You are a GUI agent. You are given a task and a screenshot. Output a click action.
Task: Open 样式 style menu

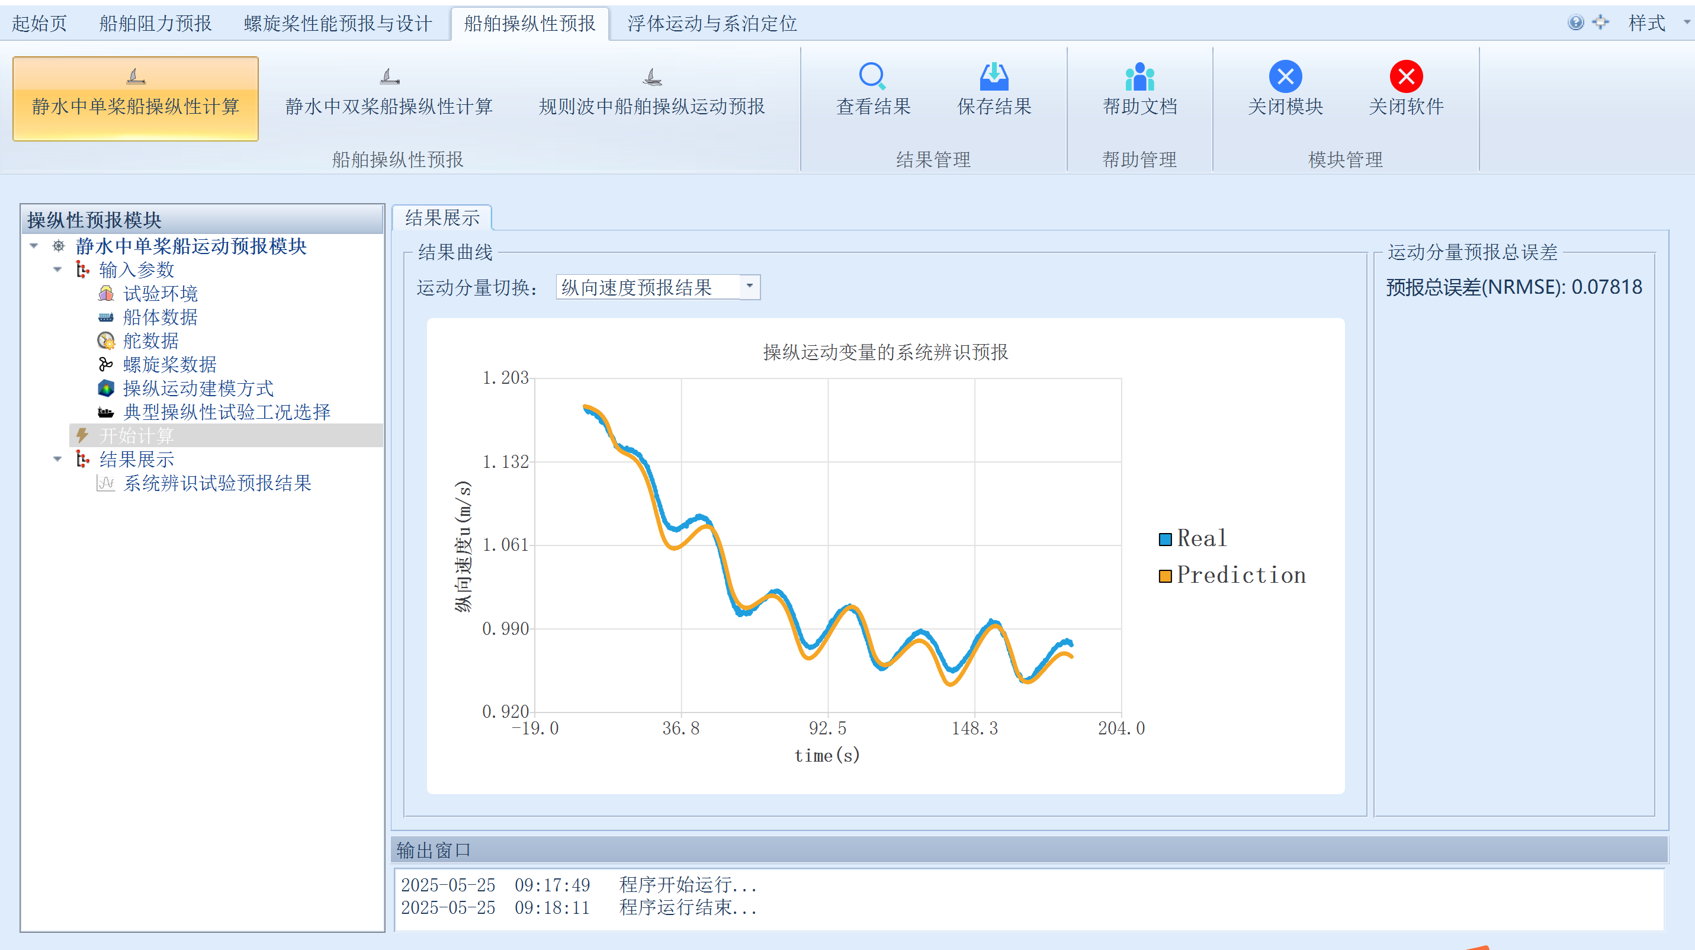1646,24
